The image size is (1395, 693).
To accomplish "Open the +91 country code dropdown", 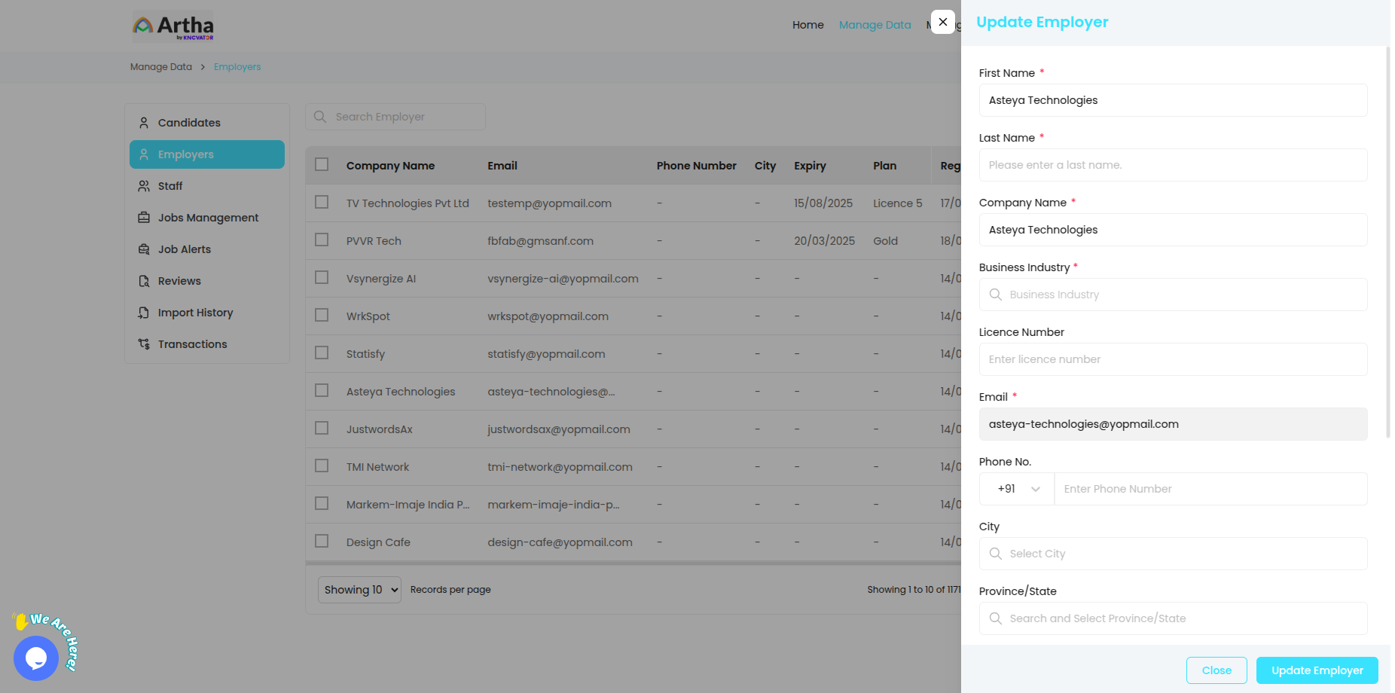I will (x=1018, y=489).
